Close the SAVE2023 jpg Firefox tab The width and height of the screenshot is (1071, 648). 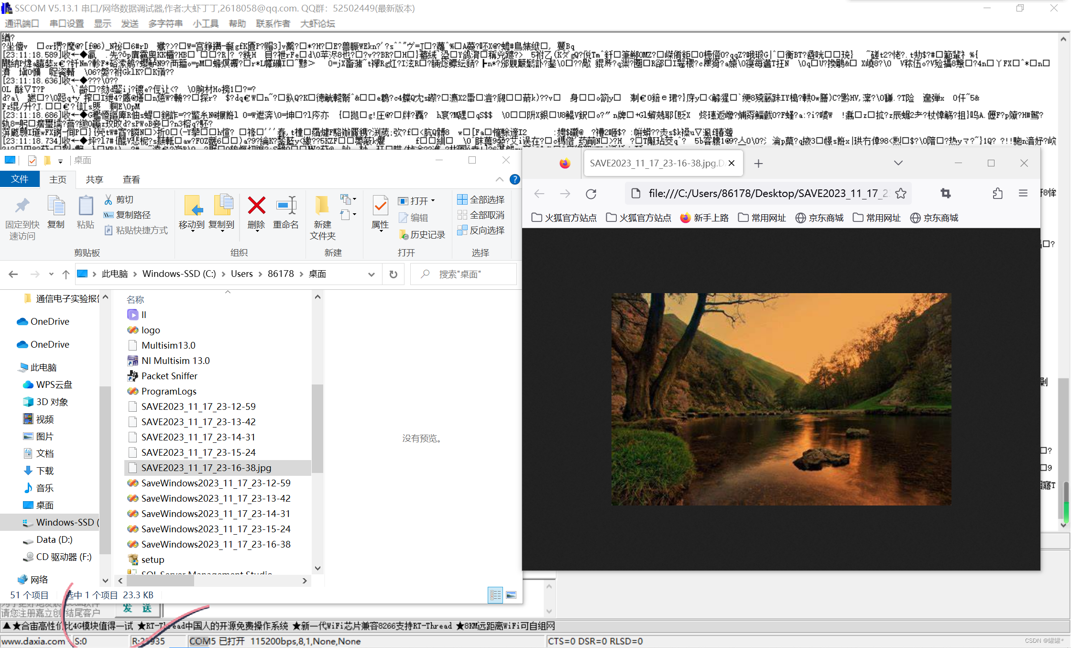pos(731,163)
